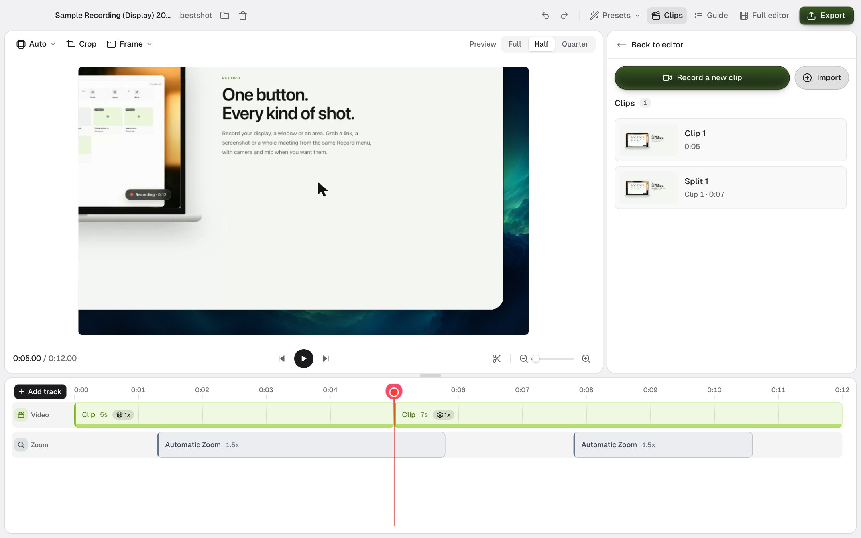Viewport: 861px width, 538px height.
Task: Select the 5s video clip segment
Action: click(234, 415)
